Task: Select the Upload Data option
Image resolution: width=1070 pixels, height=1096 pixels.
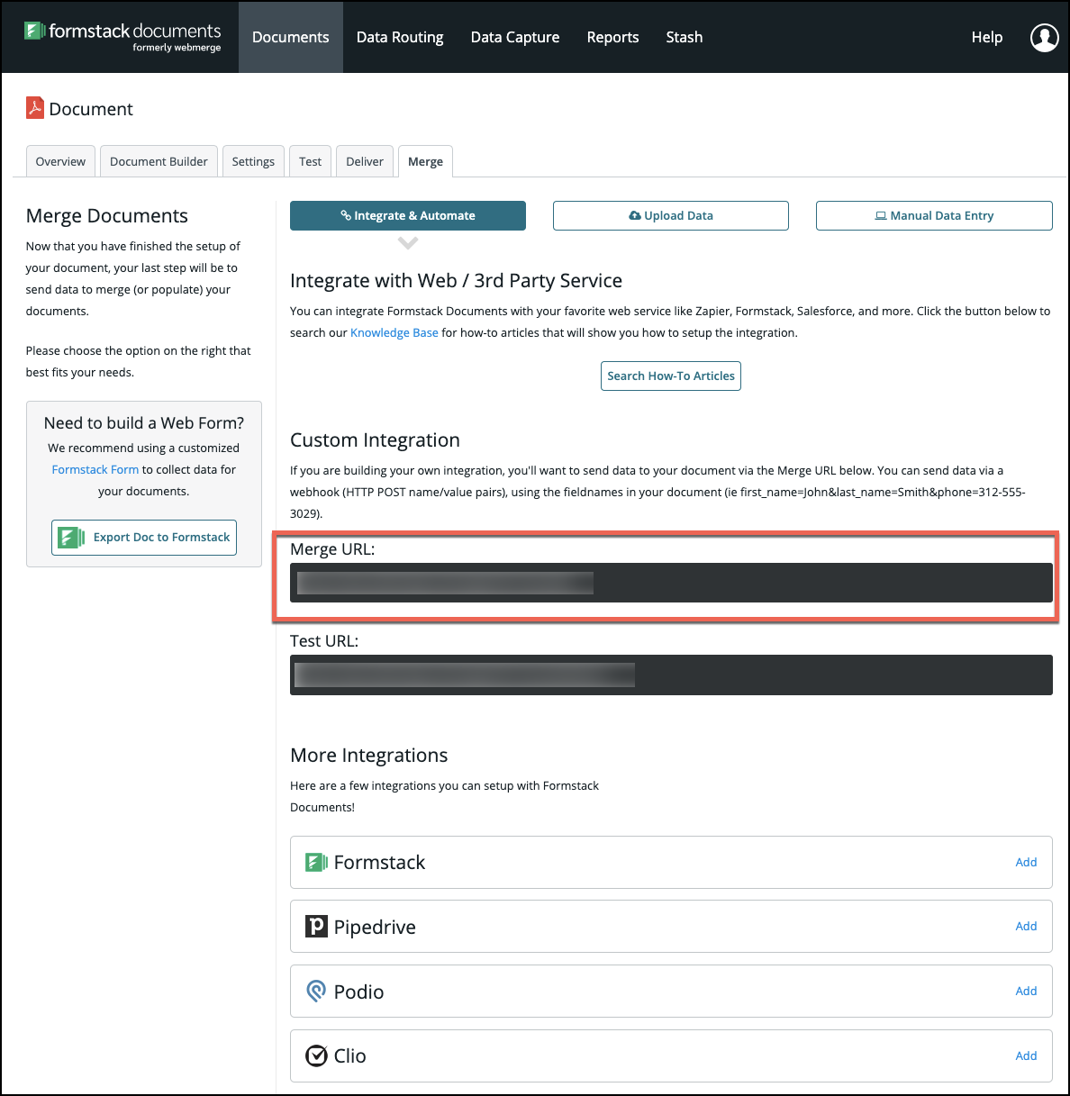Action: [671, 215]
